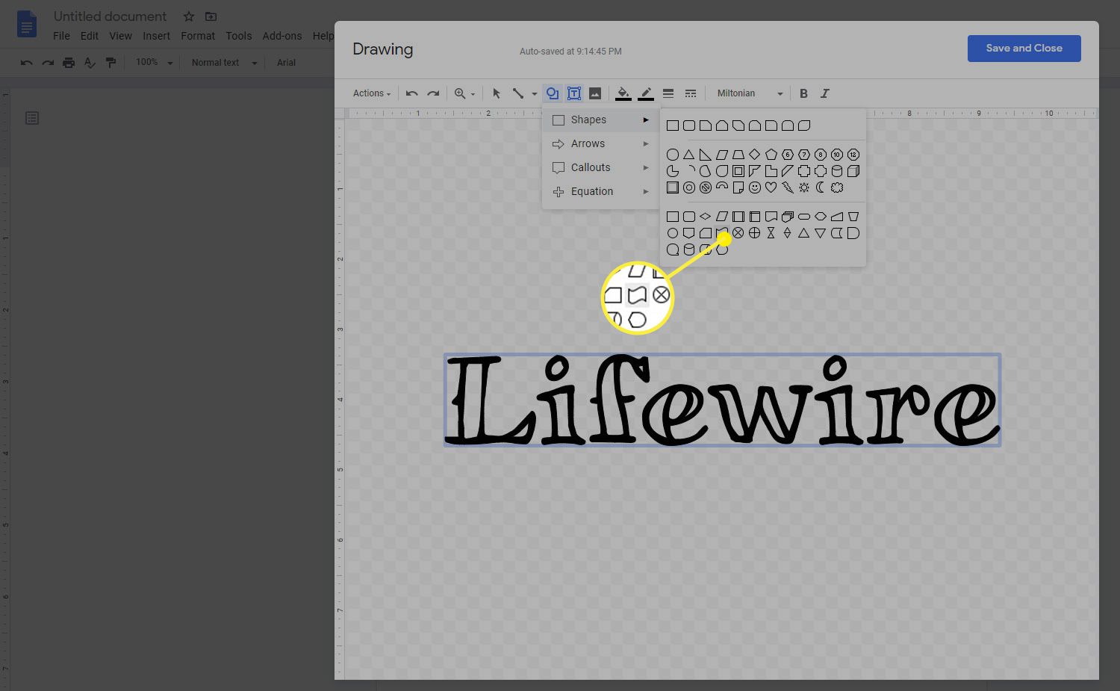Select the sun shape
This screenshot has width=1120, height=691.
coord(804,188)
